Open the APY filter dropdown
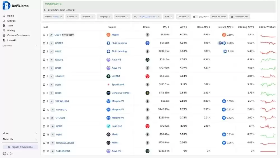The image size is (280, 158). (168, 17)
